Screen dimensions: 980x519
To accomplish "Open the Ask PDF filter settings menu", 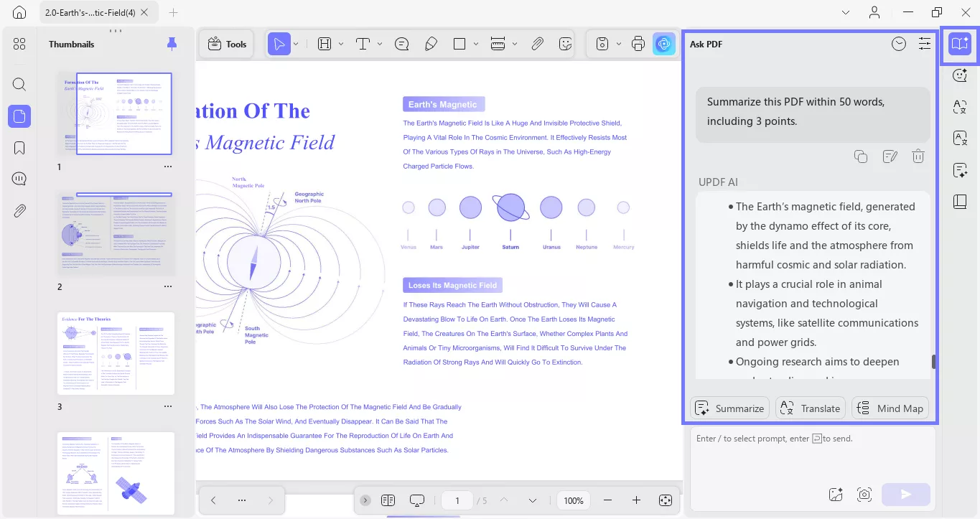I will (x=925, y=44).
